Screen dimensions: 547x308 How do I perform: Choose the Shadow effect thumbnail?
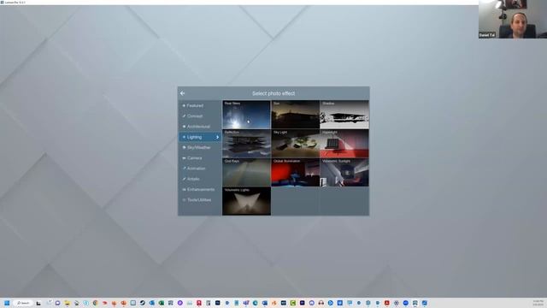344,115
